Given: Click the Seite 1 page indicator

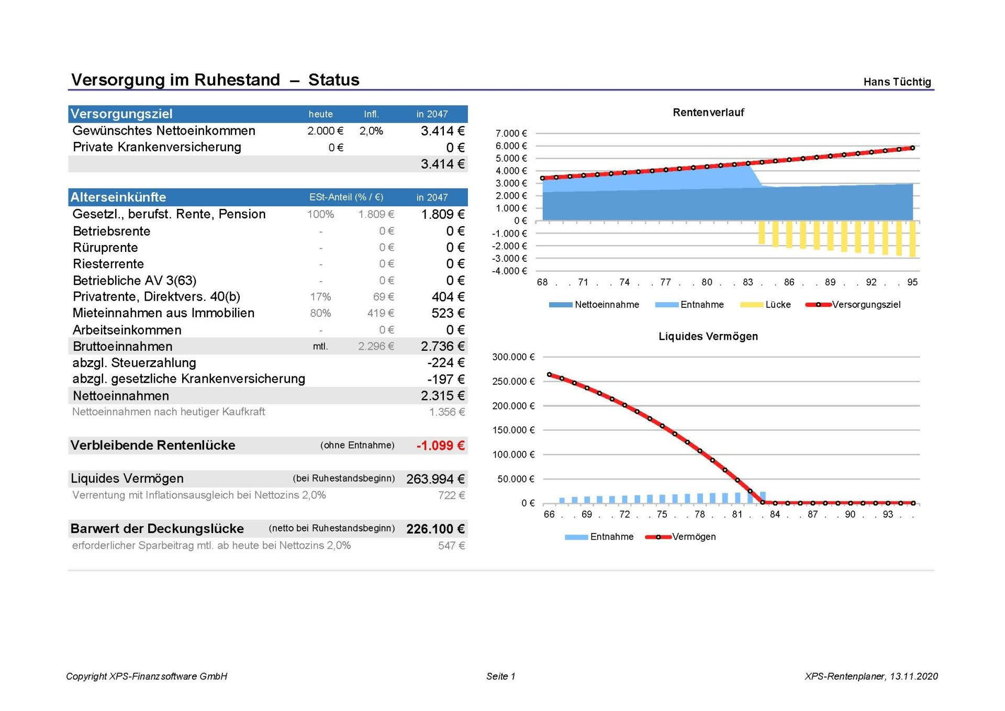Looking at the screenshot, I should coord(500,676).
